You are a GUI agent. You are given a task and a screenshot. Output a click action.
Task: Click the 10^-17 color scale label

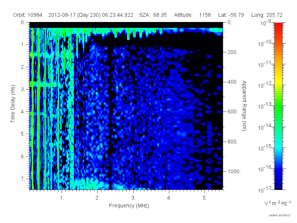point(265,190)
